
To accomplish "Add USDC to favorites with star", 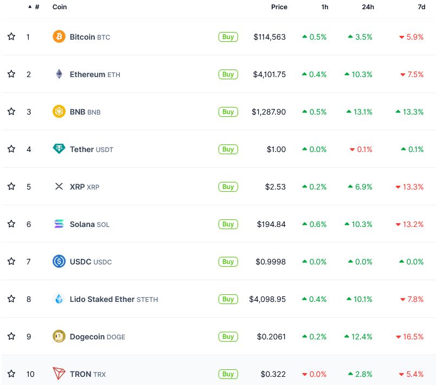I will 11,261.
